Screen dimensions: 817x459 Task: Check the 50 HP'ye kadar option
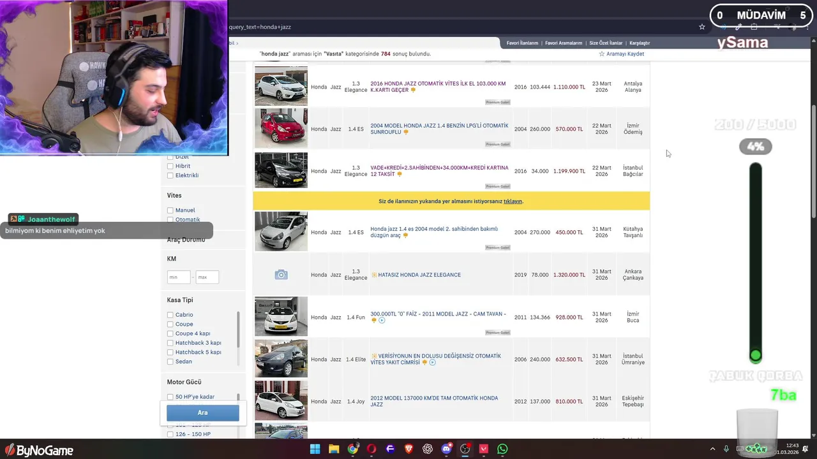tap(170, 397)
